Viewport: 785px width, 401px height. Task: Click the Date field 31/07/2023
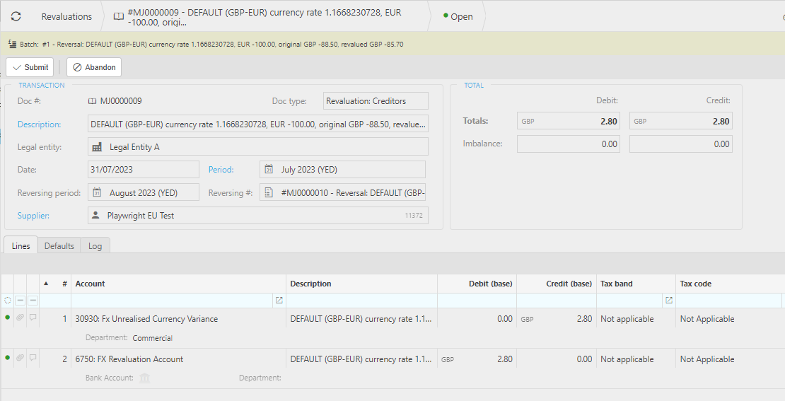pyautogui.click(x=143, y=169)
